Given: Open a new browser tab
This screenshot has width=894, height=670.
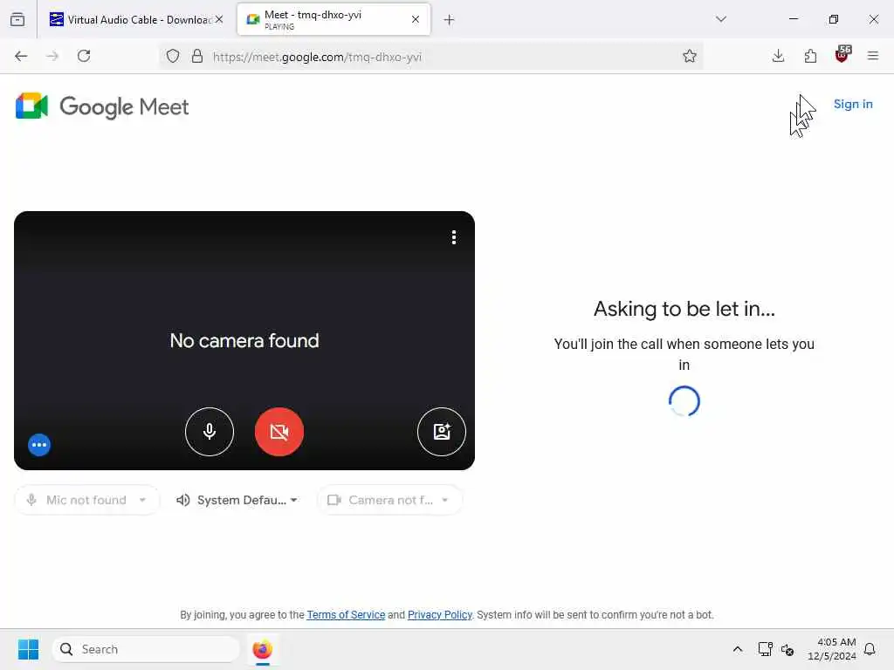Looking at the screenshot, I should 450,20.
